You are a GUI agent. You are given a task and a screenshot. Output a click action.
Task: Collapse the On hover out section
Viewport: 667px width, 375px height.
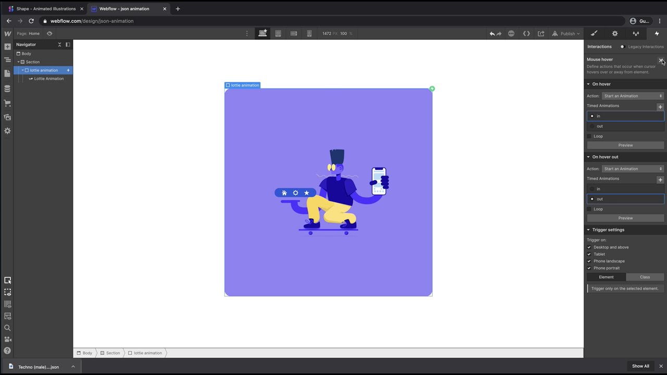(x=588, y=157)
